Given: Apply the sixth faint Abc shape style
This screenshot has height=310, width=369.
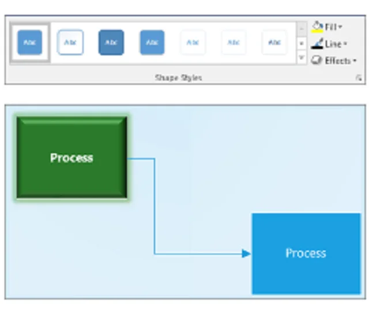Looking at the screenshot, I should point(234,43).
